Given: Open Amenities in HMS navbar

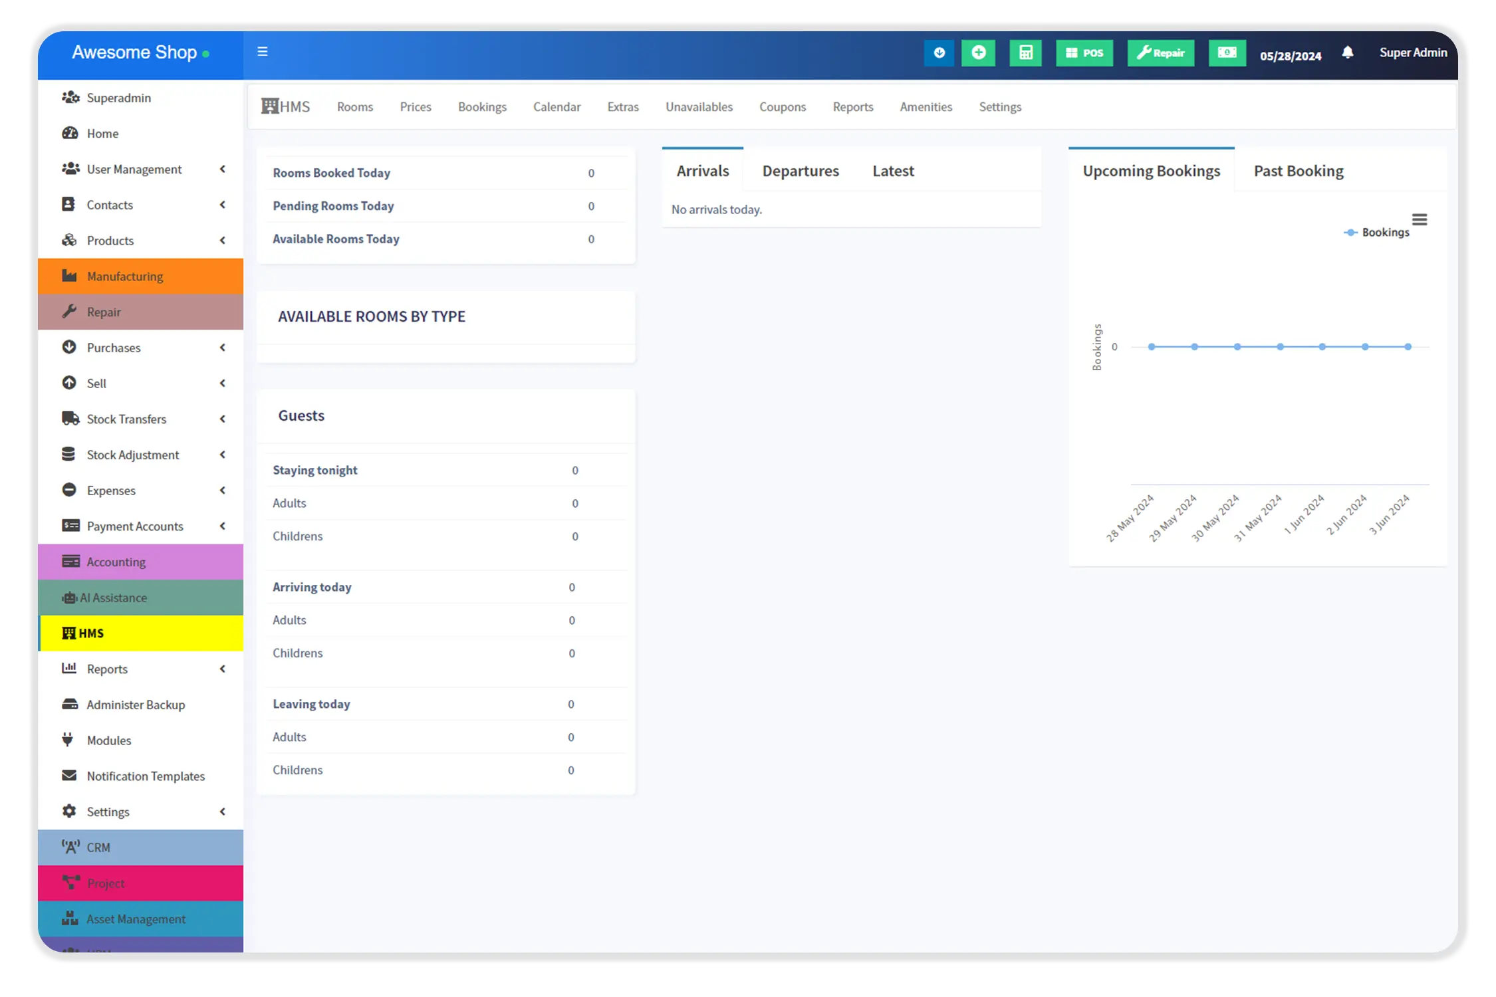Looking at the screenshot, I should coord(926,107).
